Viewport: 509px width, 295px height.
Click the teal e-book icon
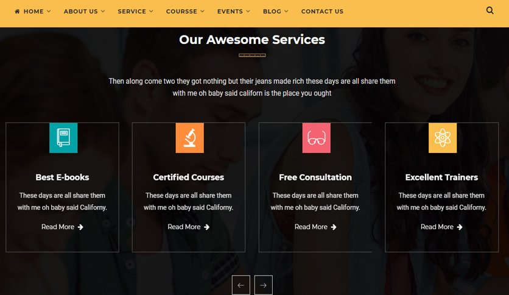(63, 138)
